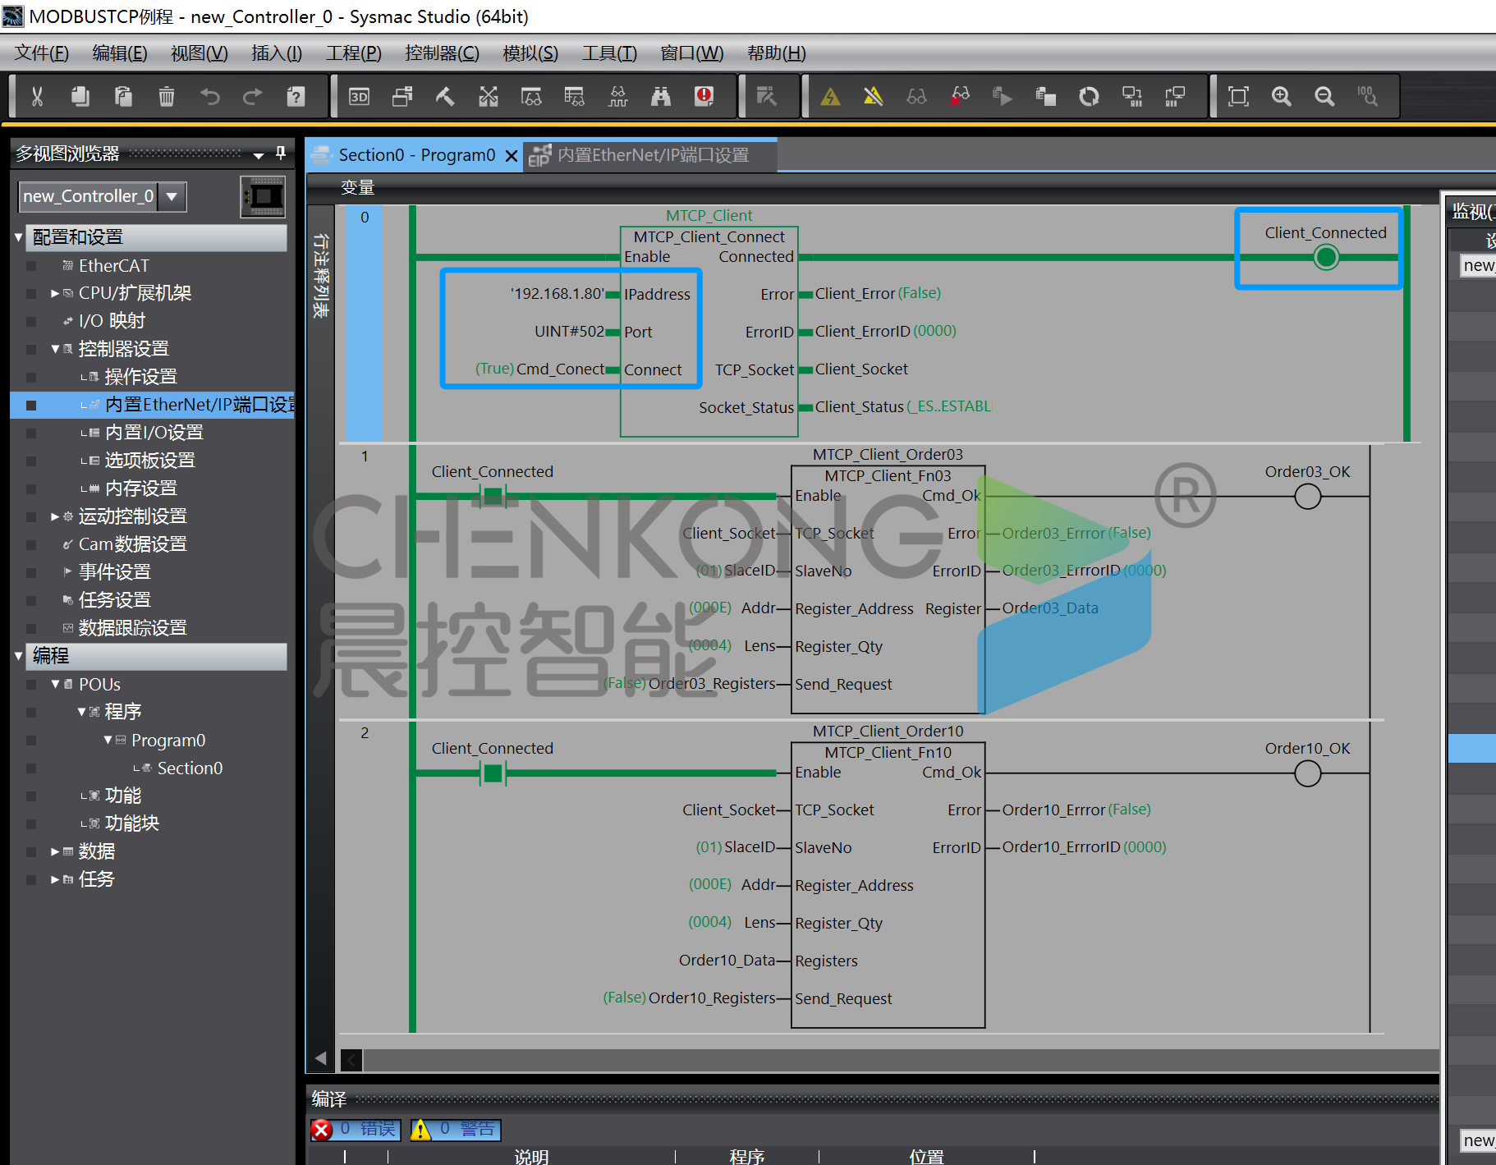Click the glasses with red X toolbar icon

click(x=960, y=97)
